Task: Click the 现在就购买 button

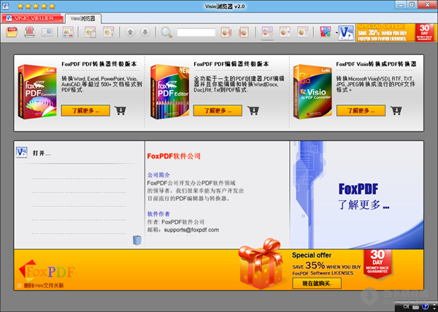Action: [317, 284]
